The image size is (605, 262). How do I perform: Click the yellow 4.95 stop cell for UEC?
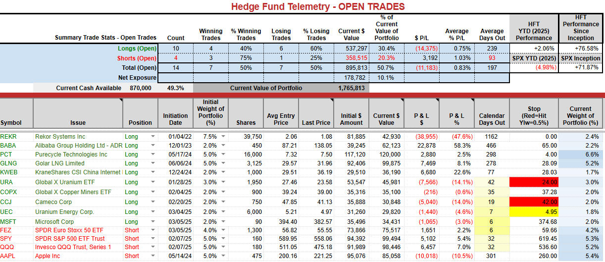(x=534, y=212)
